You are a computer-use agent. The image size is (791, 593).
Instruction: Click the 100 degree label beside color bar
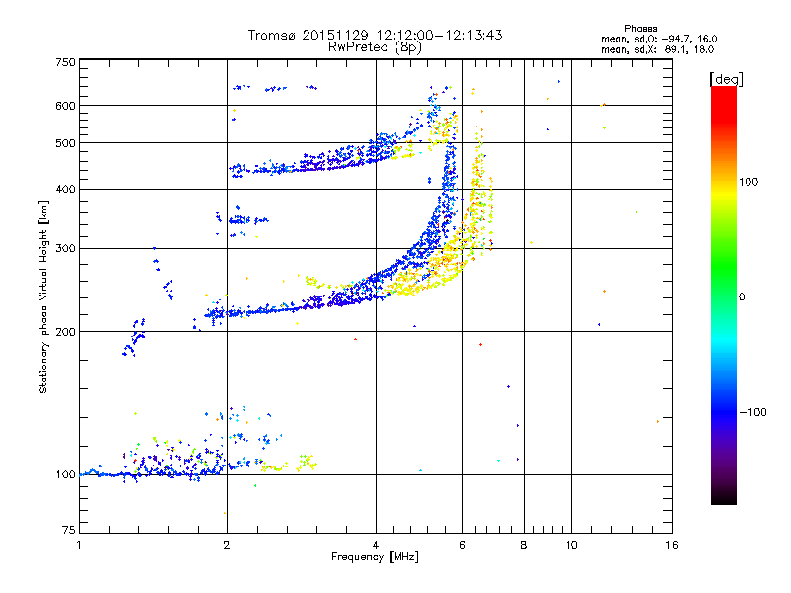[x=748, y=182]
